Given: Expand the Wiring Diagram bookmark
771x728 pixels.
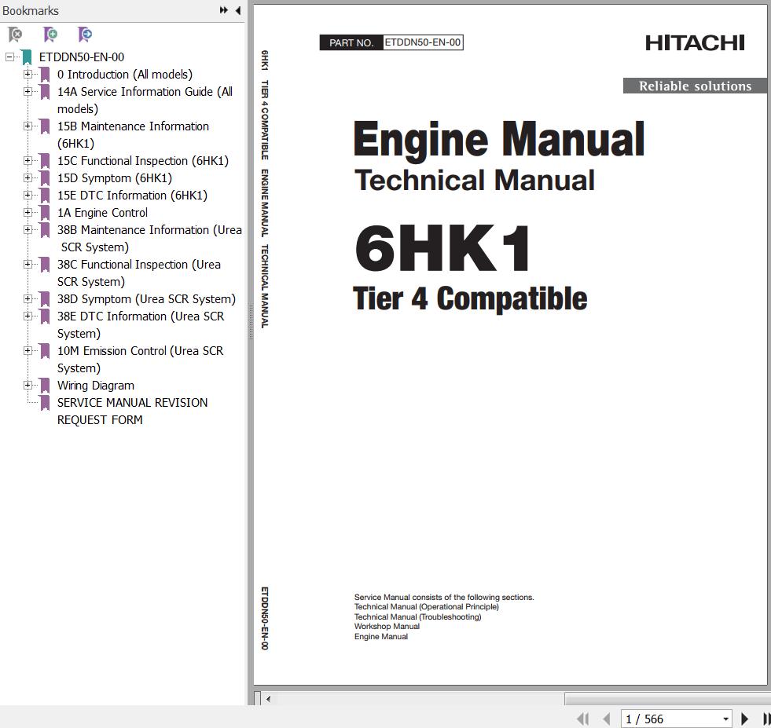Looking at the screenshot, I should click(28, 386).
